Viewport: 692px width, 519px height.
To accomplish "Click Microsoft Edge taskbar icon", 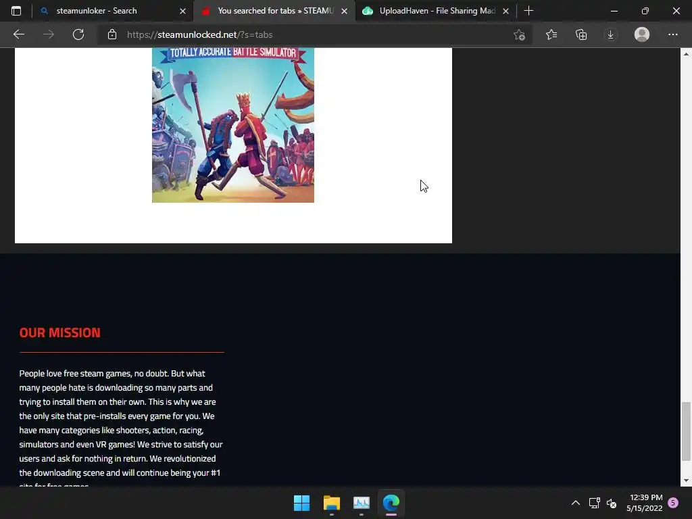I will tap(391, 503).
